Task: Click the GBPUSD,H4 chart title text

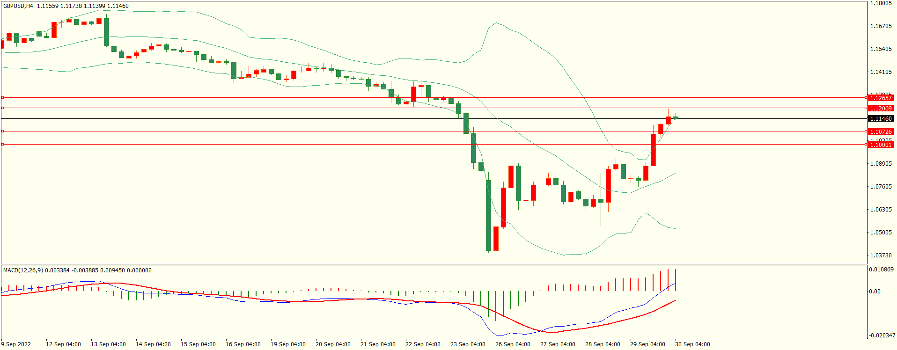Action: [18, 6]
